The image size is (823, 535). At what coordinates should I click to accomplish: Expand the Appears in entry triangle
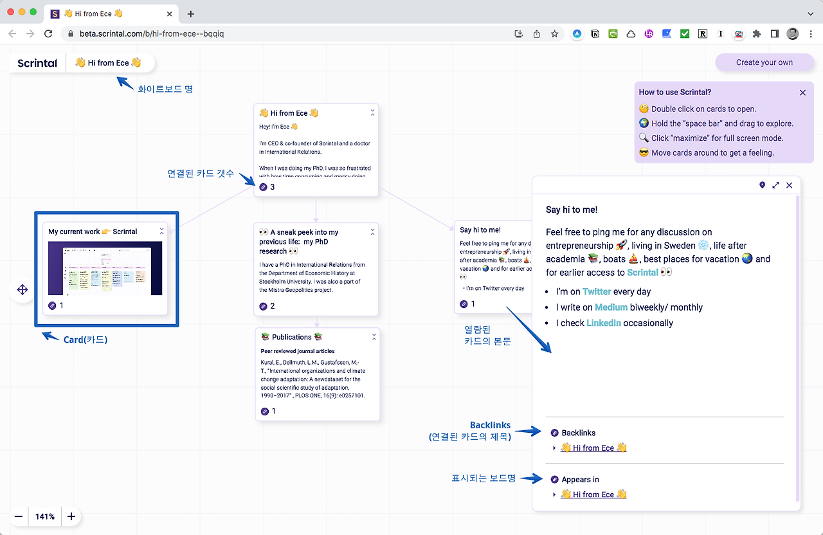[555, 494]
